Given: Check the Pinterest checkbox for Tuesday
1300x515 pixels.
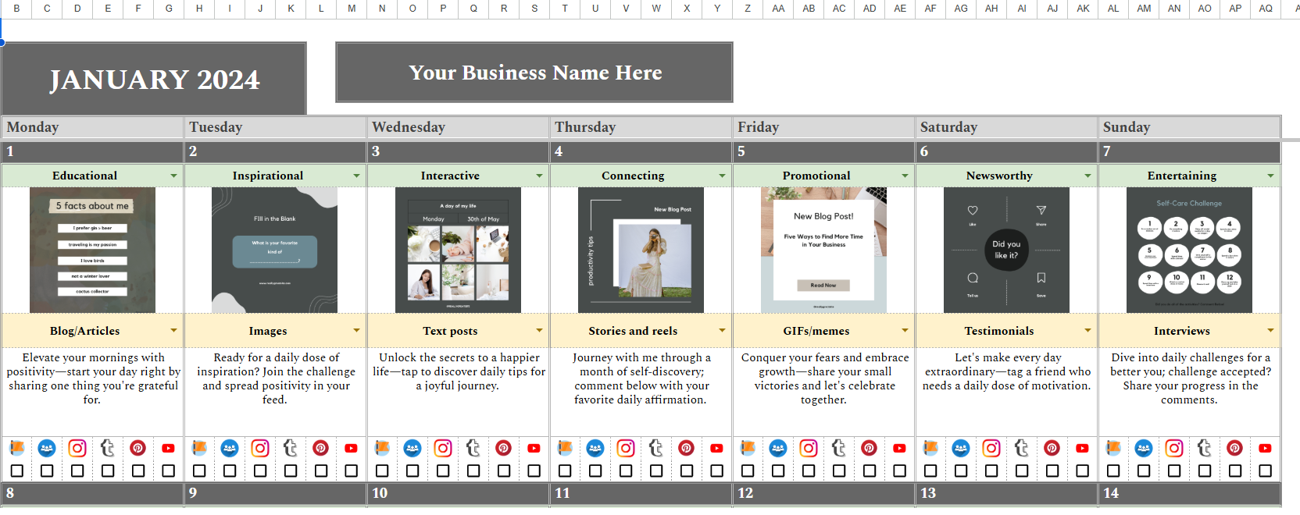Looking at the screenshot, I should (x=321, y=471).
